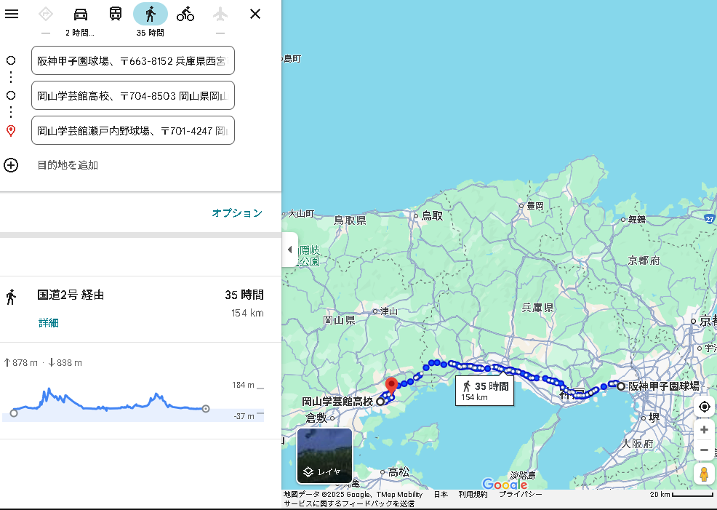
Task: Click the plus icon to add destination
Action: tap(11, 165)
